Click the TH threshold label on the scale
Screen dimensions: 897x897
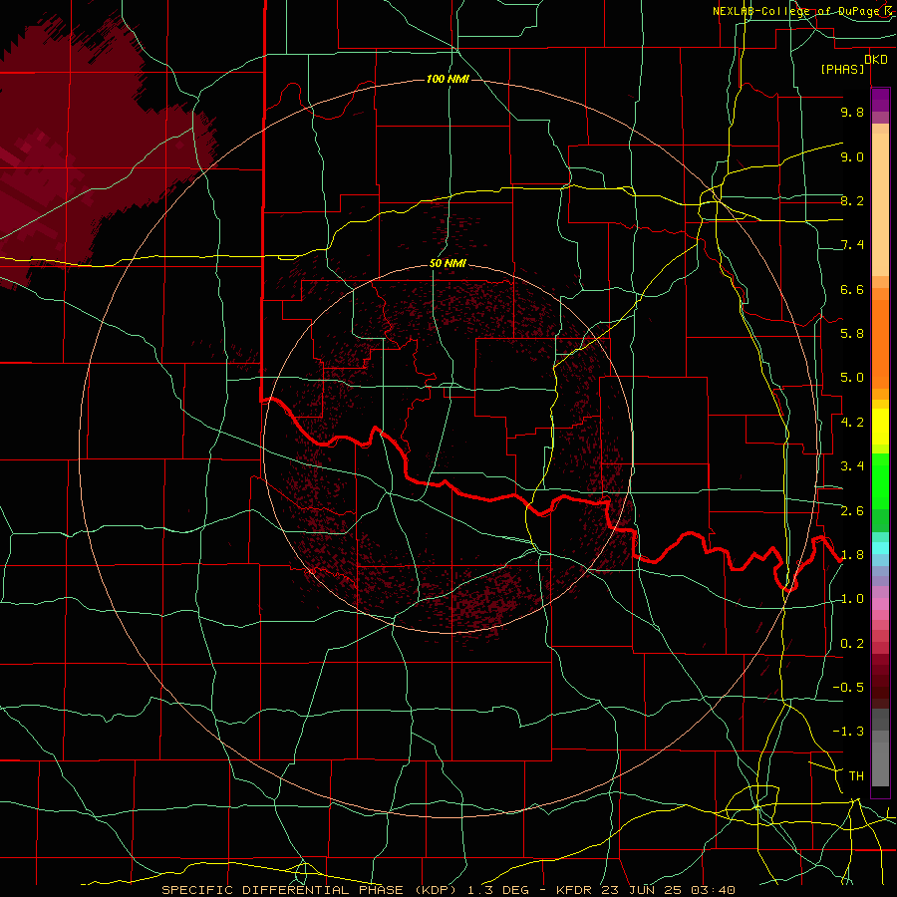(856, 776)
